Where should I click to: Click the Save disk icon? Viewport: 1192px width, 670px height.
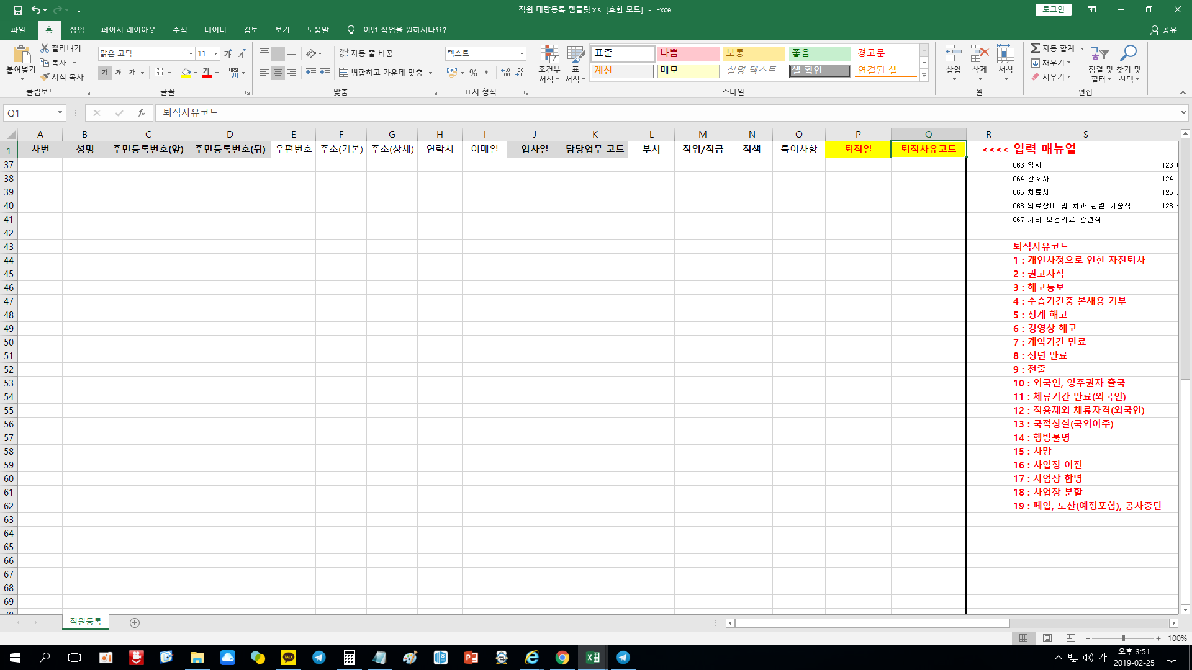[17, 10]
